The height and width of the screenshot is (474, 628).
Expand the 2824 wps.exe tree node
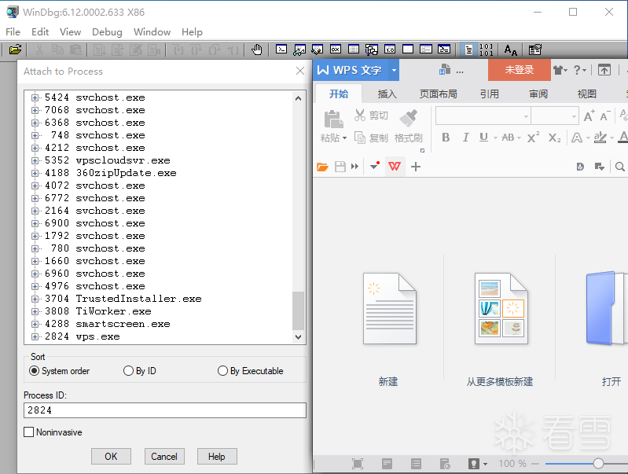coord(35,336)
